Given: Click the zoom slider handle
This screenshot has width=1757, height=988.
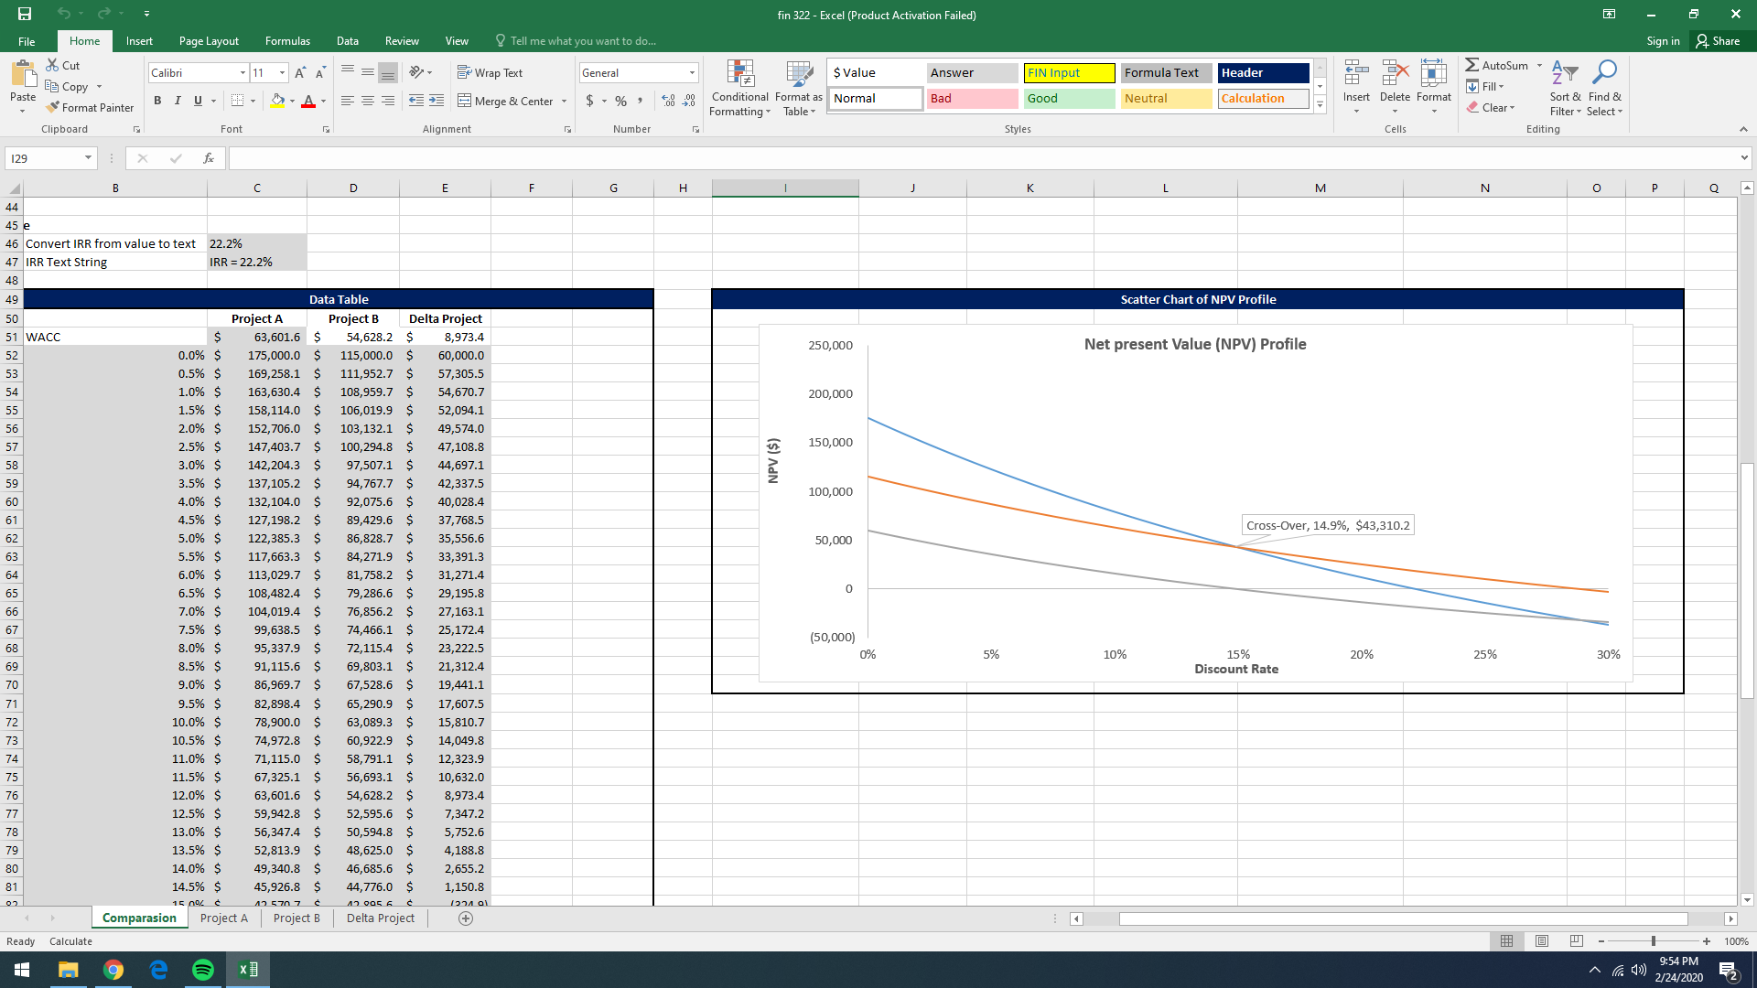Looking at the screenshot, I should tap(1653, 941).
